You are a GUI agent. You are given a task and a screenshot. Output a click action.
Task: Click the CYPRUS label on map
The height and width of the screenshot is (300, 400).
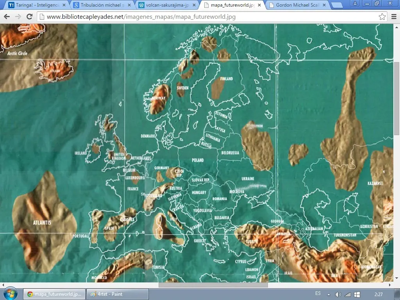(241, 262)
